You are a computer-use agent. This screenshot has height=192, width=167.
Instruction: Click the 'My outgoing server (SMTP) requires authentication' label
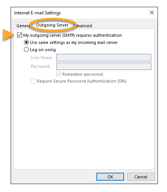point(72,35)
